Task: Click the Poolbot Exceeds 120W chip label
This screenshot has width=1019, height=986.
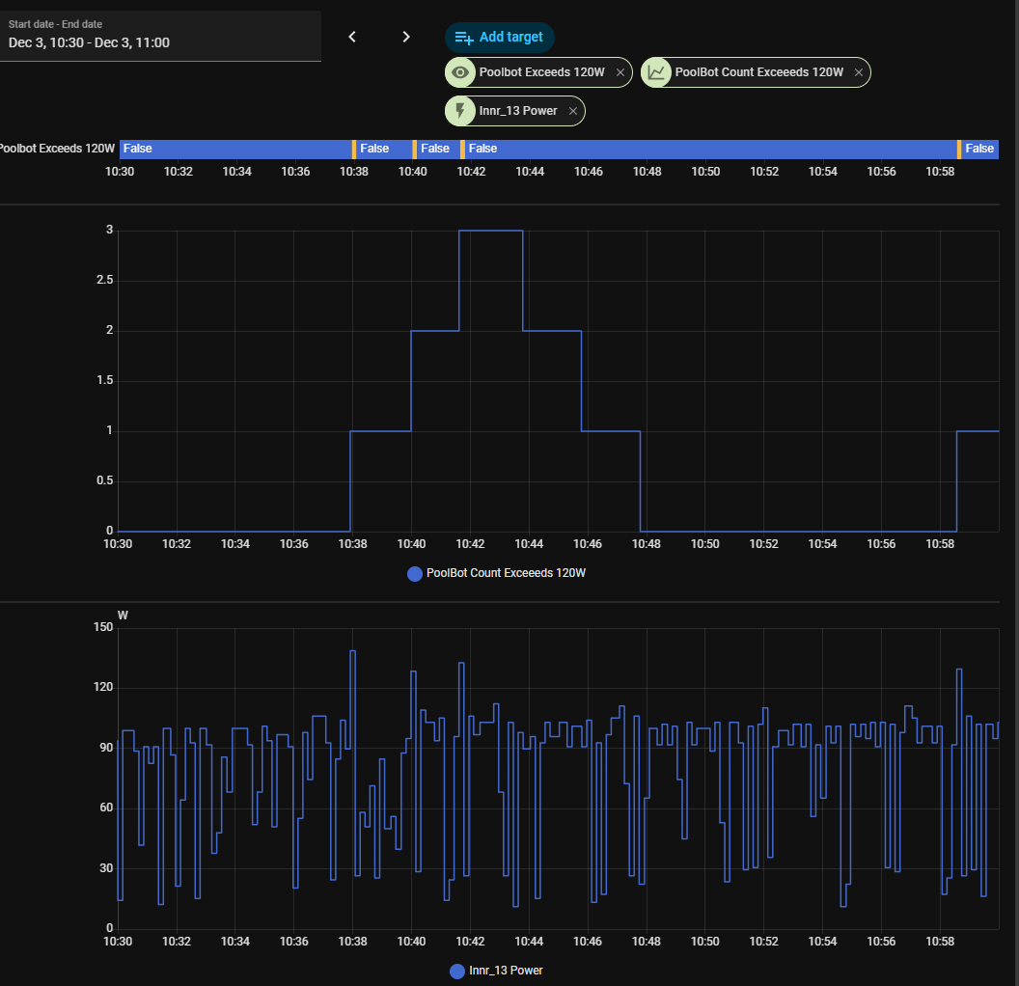Action: click(541, 72)
